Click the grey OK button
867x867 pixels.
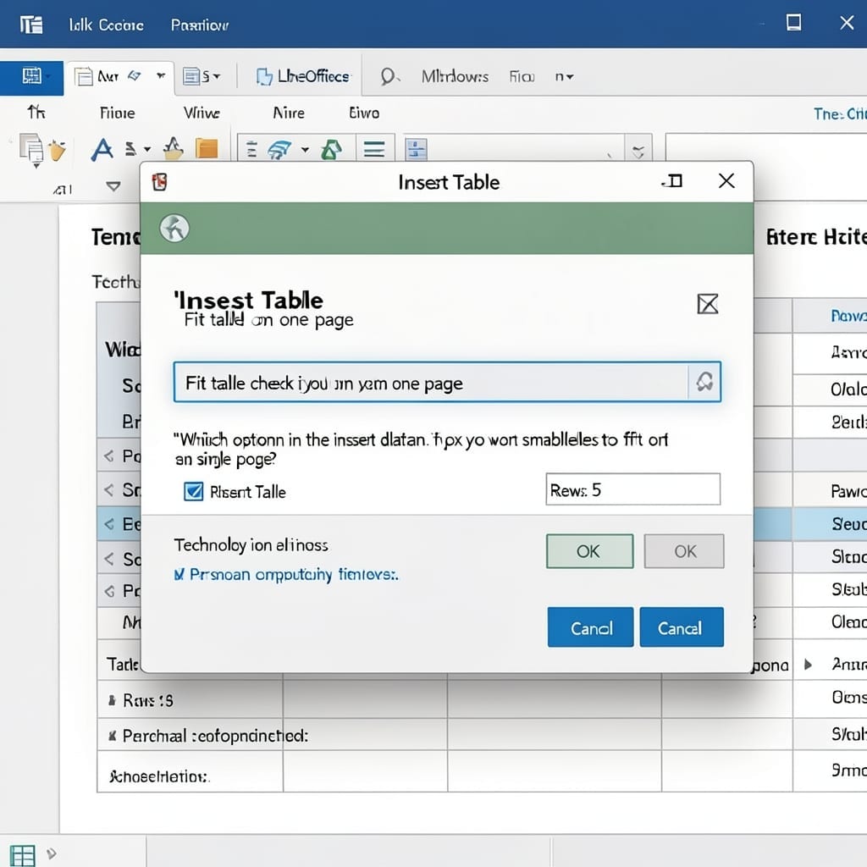tap(684, 550)
